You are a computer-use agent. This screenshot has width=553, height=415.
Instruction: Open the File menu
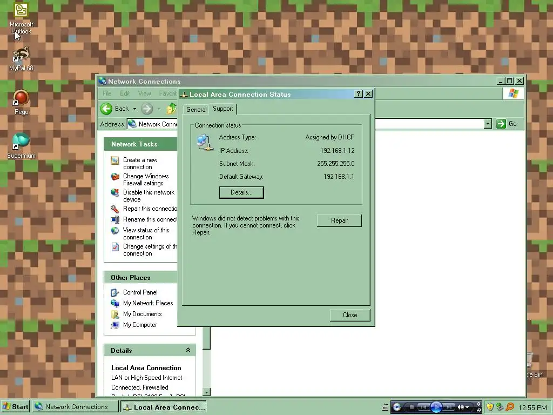[107, 93]
